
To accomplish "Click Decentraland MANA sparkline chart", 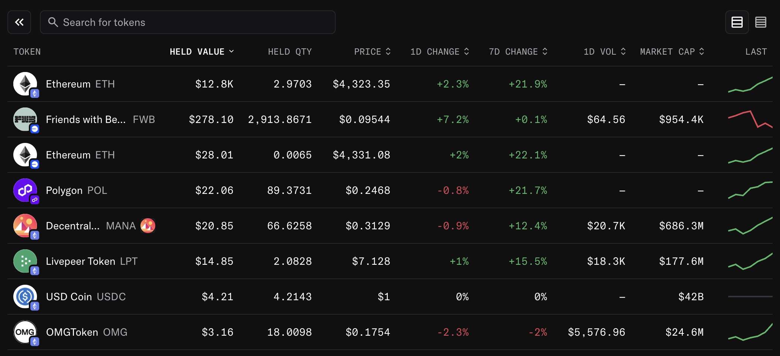I will [750, 226].
